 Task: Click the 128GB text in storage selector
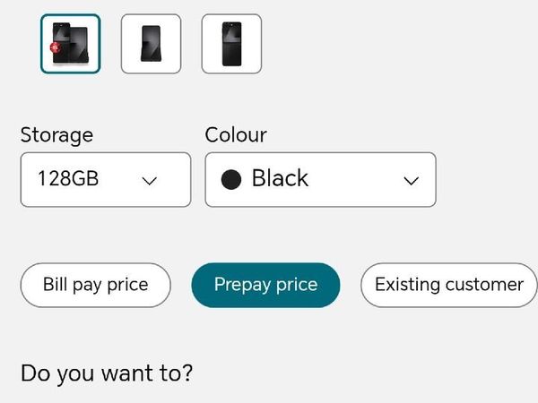68,179
